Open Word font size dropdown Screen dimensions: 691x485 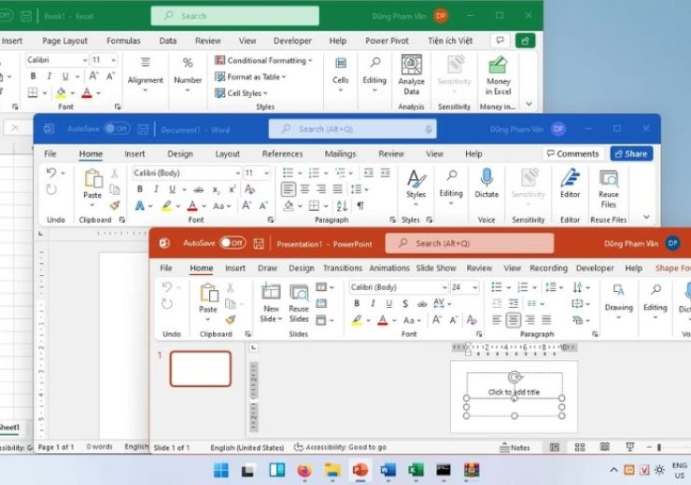tap(267, 173)
